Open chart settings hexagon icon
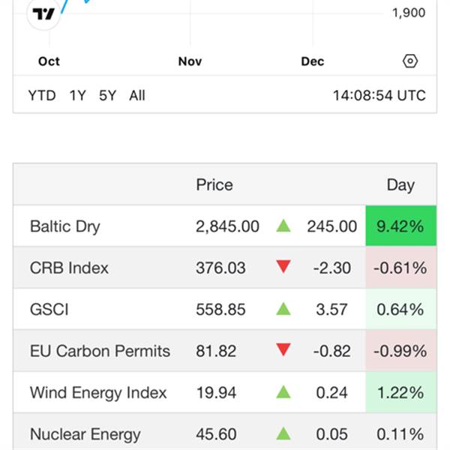This screenshot has width=450, height=450. click(410, 61)
